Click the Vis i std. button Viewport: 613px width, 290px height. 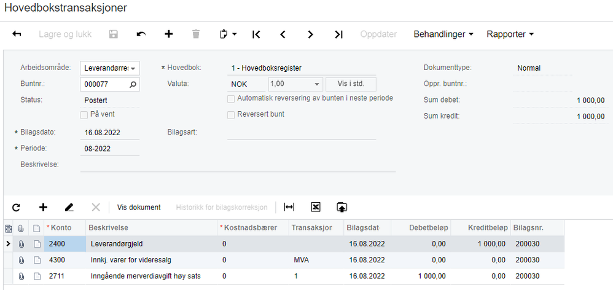coord(351,84)
